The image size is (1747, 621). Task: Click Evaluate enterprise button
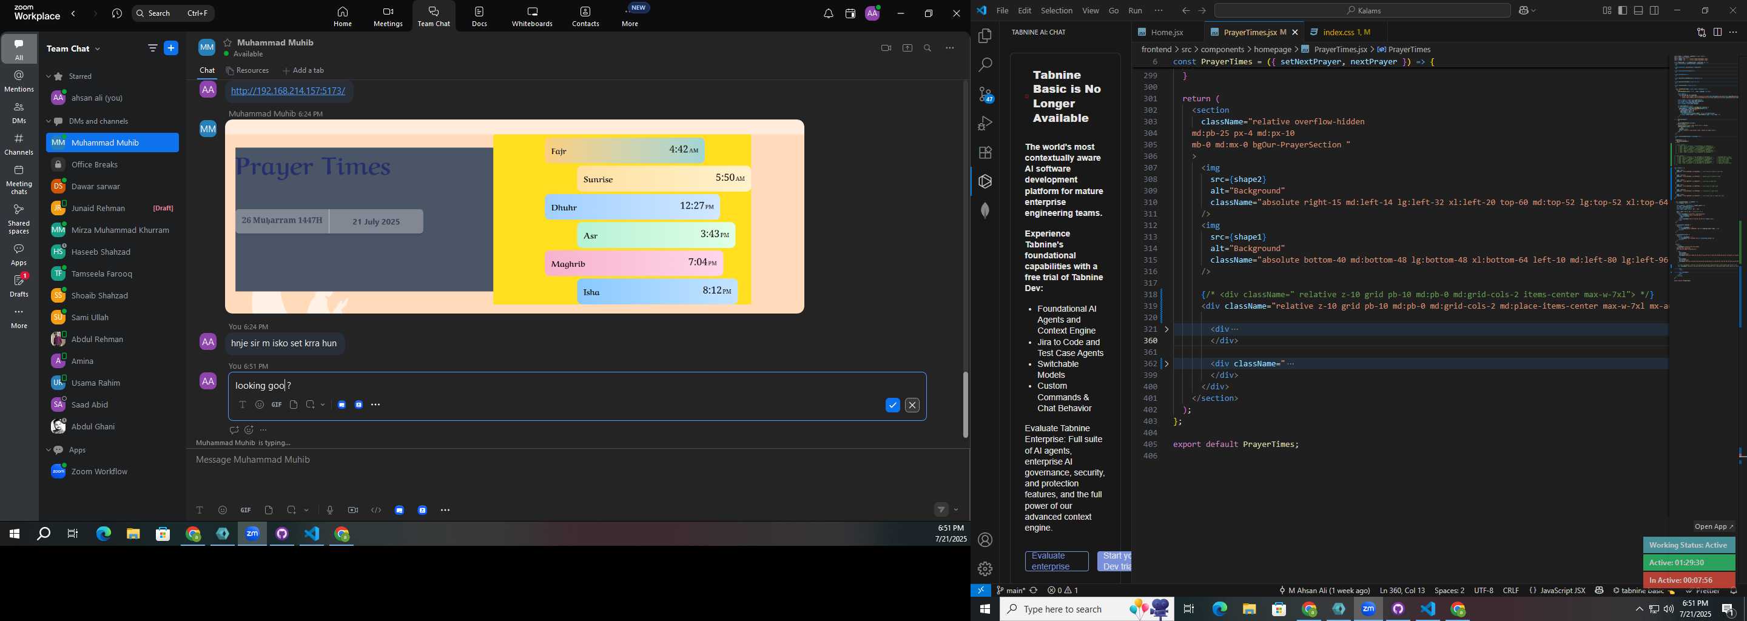pyautogui.click(x=1057, y=562)
